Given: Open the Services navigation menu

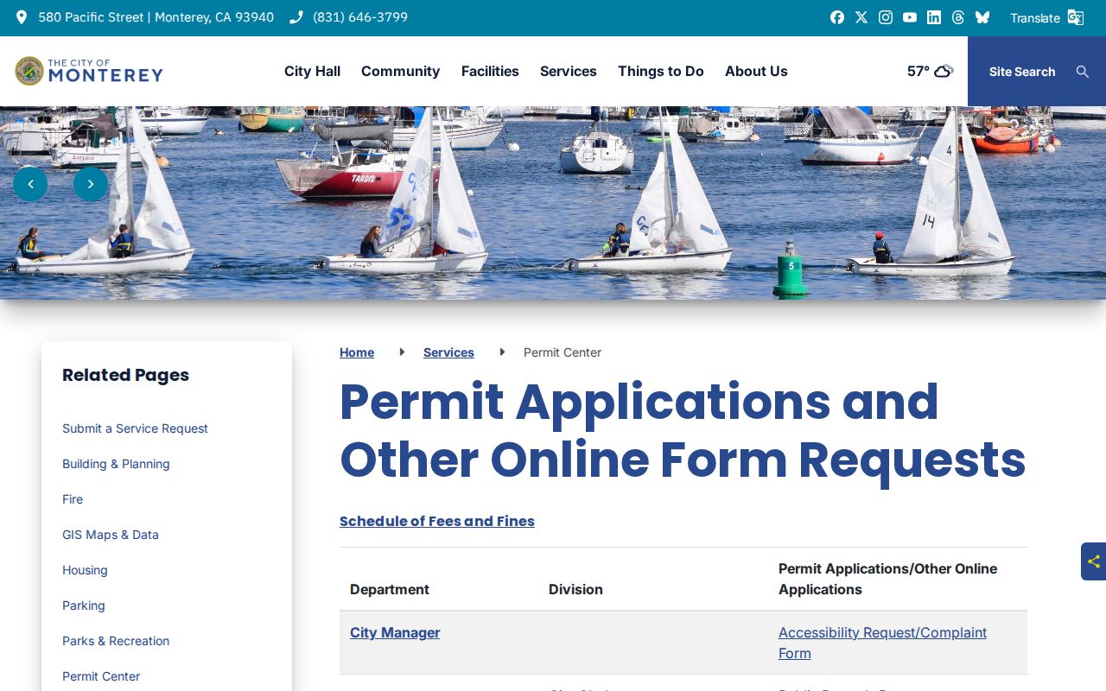Looking at the screenshot, I should click(568, 72).
